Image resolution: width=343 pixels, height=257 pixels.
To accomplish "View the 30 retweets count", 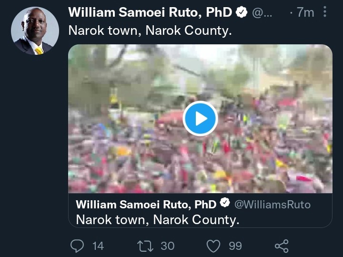I will click(x=168, y=246).
